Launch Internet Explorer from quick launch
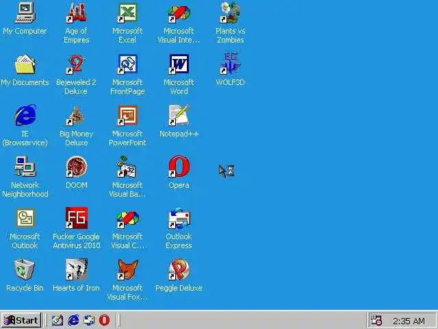The height and width of the screenshot is (329, 438). click(73, 320)
